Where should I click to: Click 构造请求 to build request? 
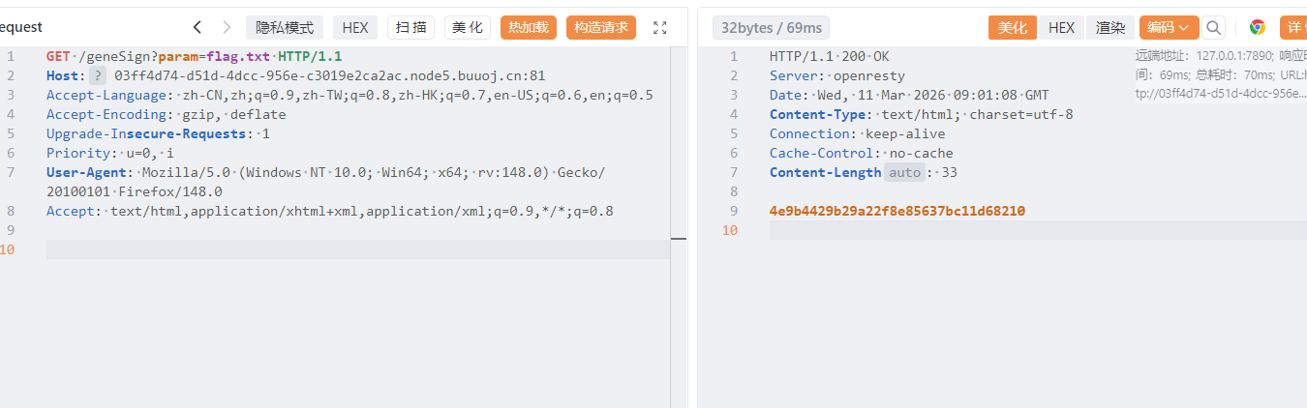tap(601, 27)
